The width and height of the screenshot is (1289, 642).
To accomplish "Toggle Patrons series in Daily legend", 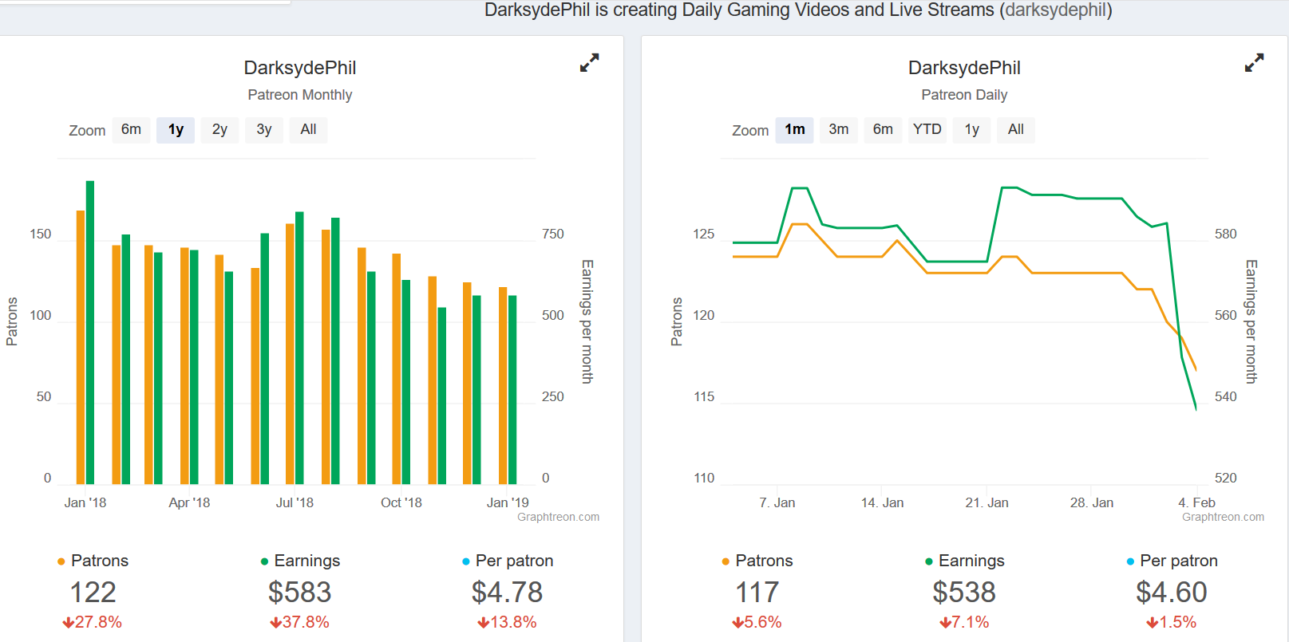I will [757, 561].
